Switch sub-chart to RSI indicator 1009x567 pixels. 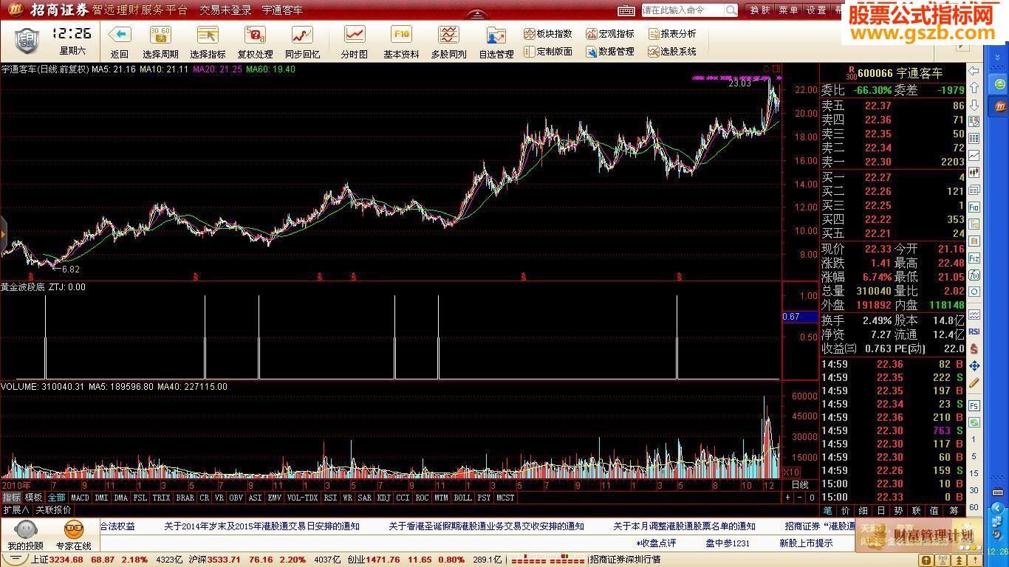tap(330, 498)
